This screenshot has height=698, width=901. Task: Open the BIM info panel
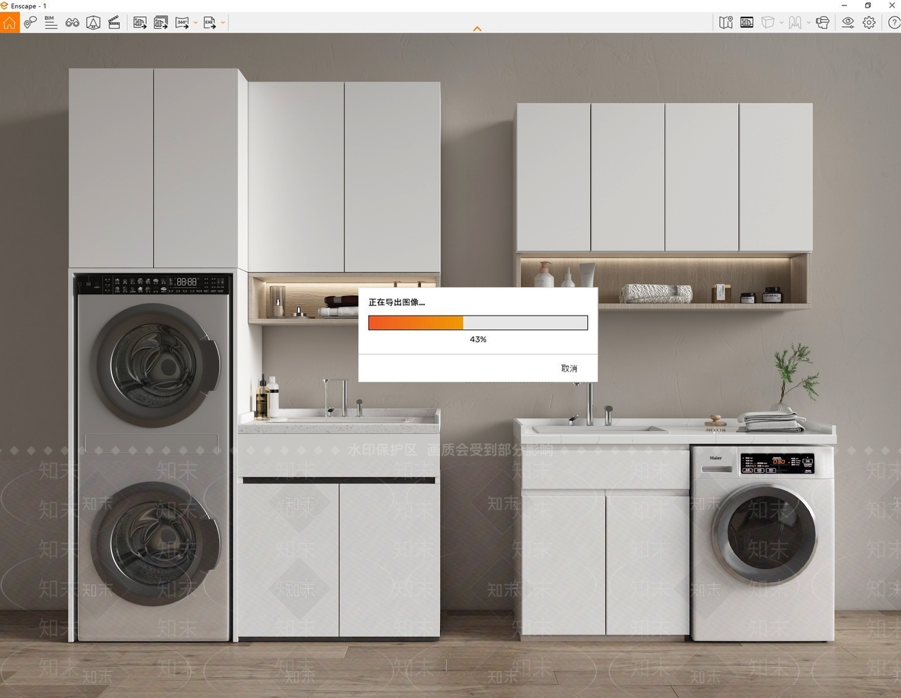51,23
